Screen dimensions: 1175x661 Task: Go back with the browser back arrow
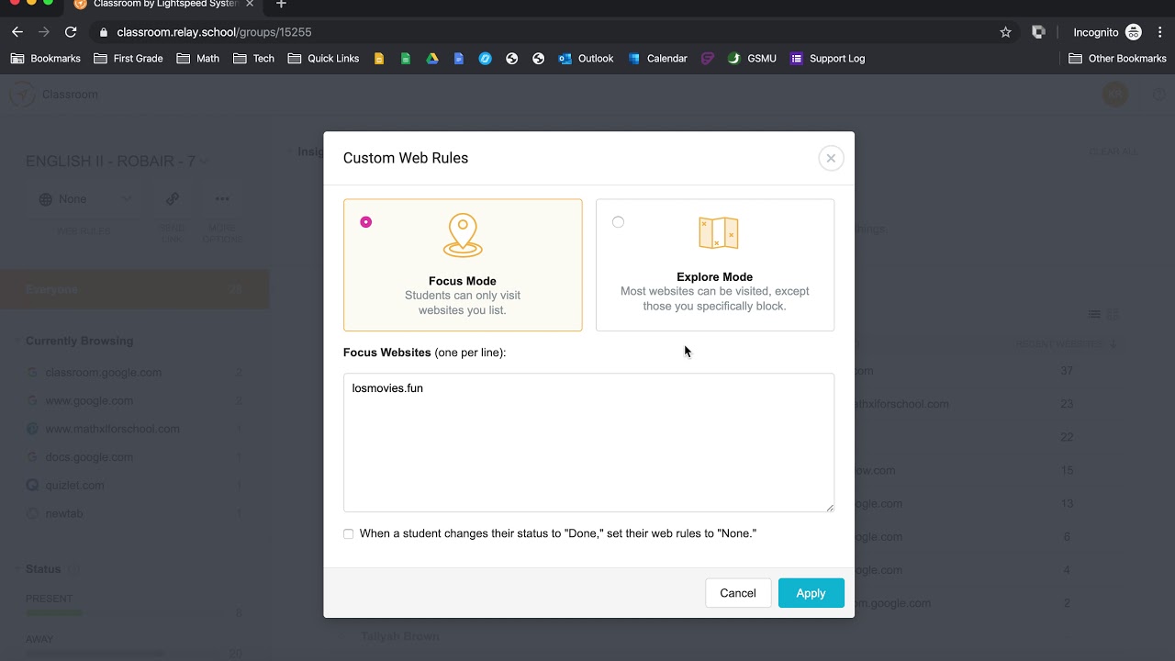[17, 32]
